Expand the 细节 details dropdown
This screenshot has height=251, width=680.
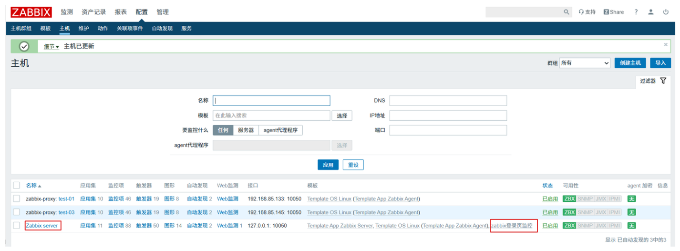tap(52, 47)
